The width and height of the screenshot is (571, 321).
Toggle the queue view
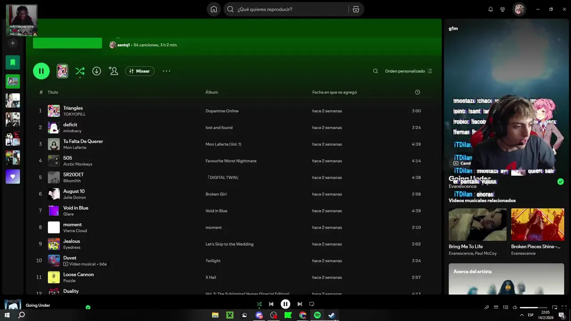point(496,307)
